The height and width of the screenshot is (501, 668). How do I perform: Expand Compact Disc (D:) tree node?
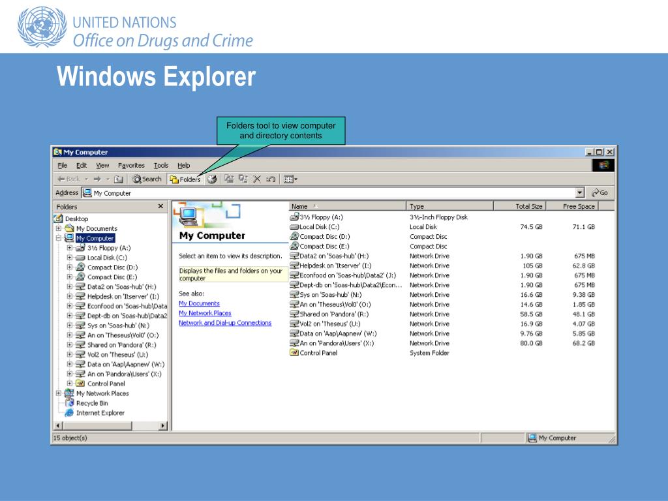(x=69, y=267)
